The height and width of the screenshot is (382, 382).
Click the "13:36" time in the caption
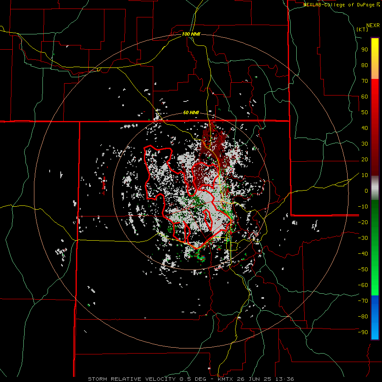tap(284, 379)
